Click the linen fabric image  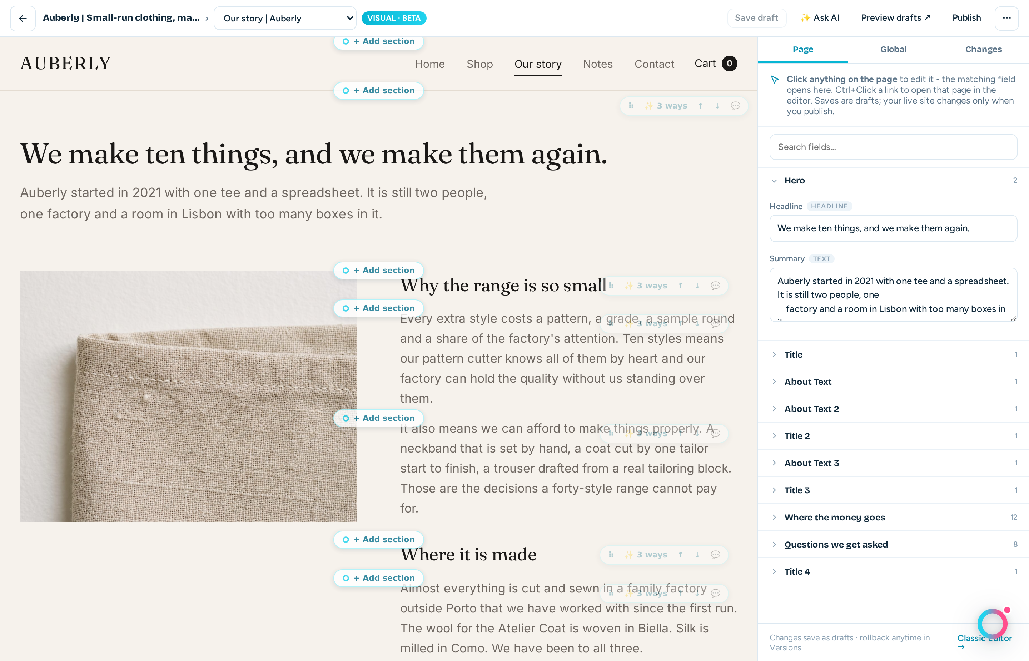click(x=188, y=396)
